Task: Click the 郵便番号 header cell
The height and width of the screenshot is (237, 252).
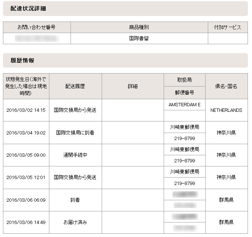Action: (x=184, y=92)
